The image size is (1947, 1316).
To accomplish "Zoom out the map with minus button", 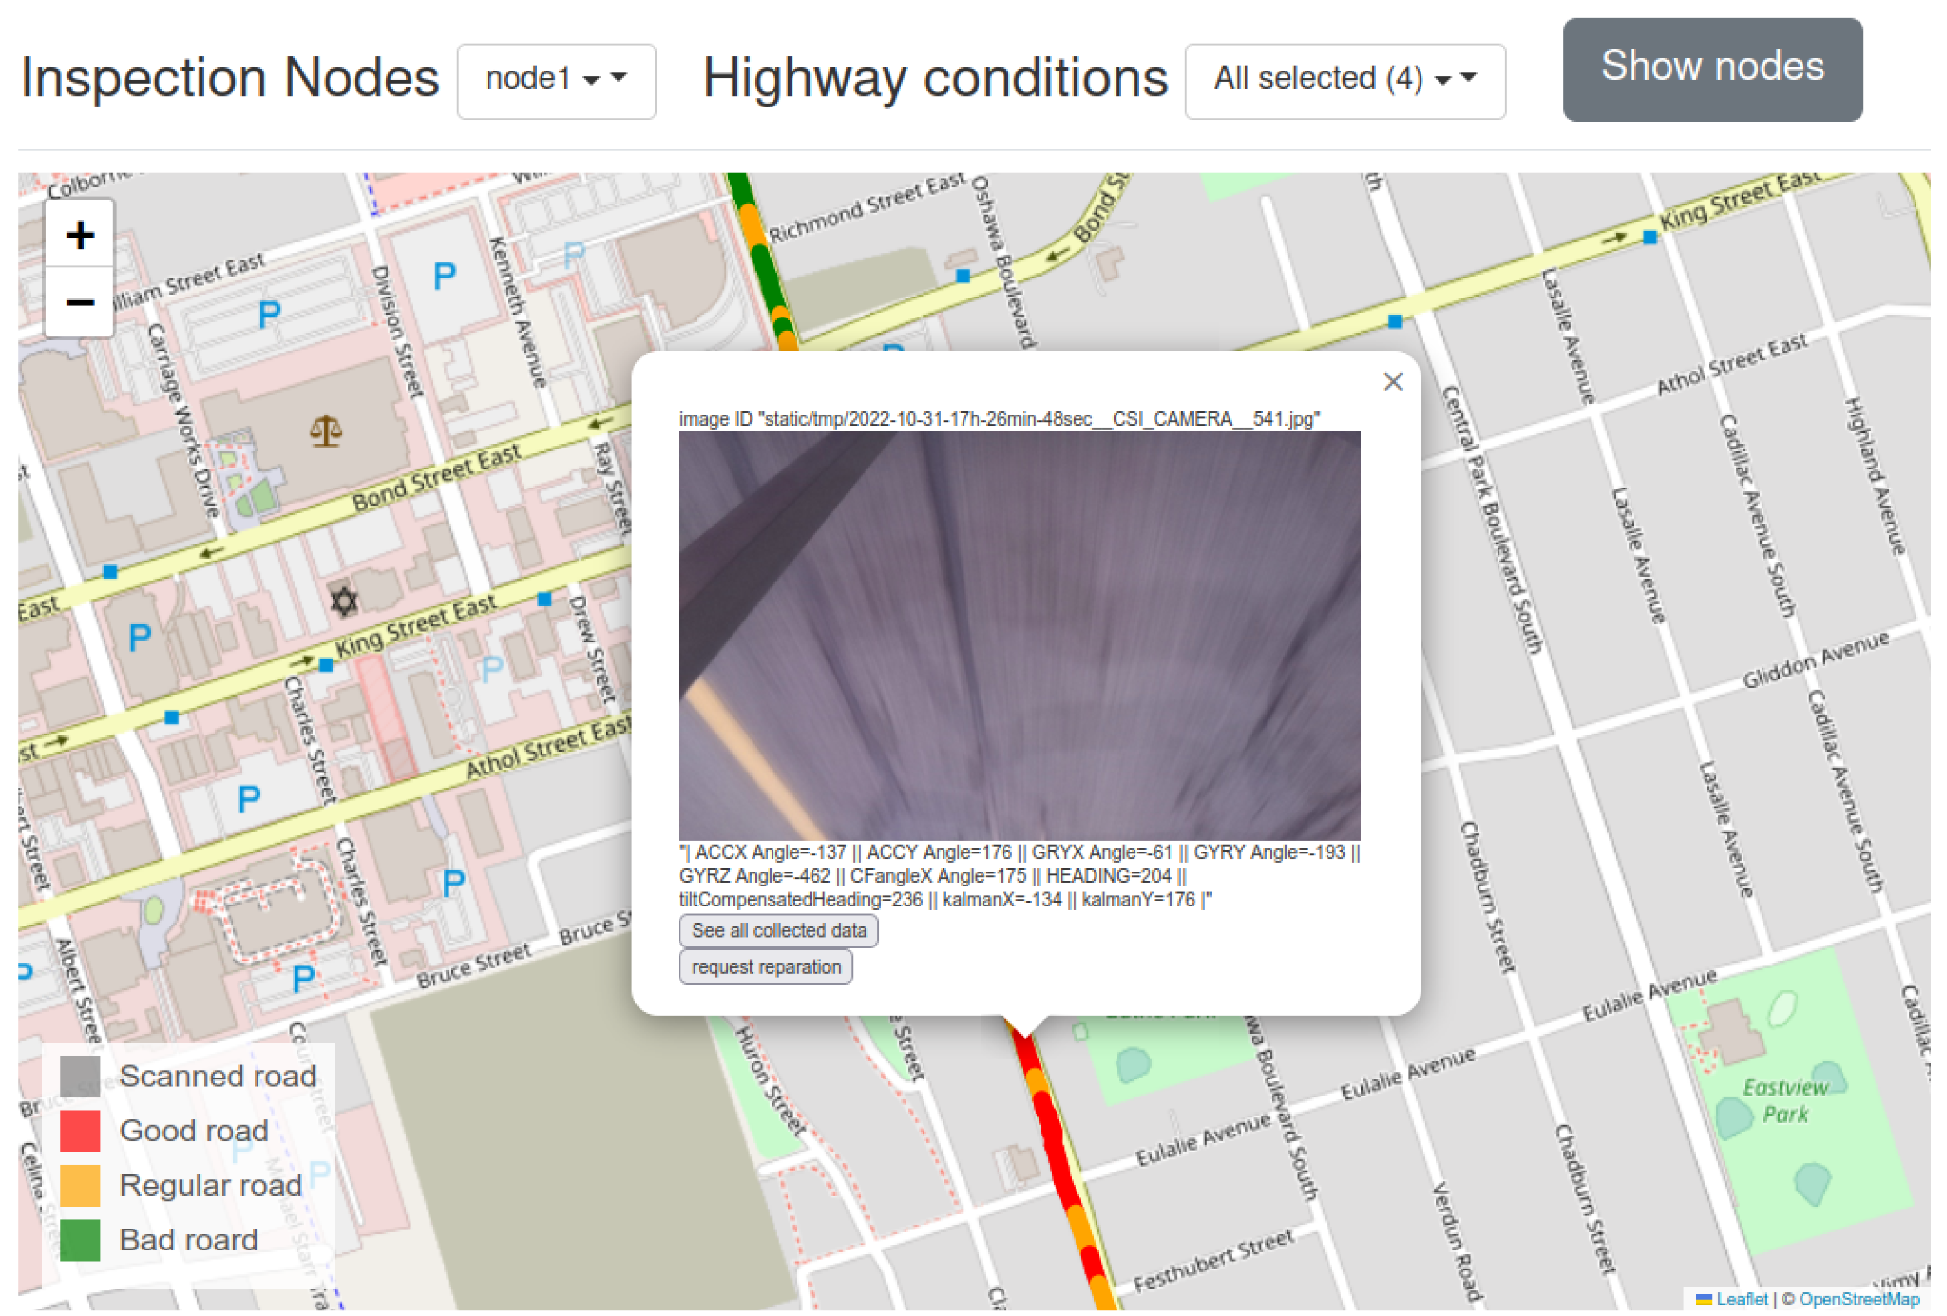I will point(79,302).
